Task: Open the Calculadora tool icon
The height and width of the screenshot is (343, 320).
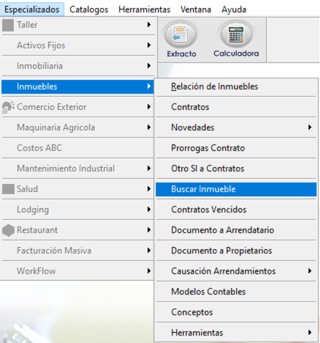Action: (x=236, y=40)
